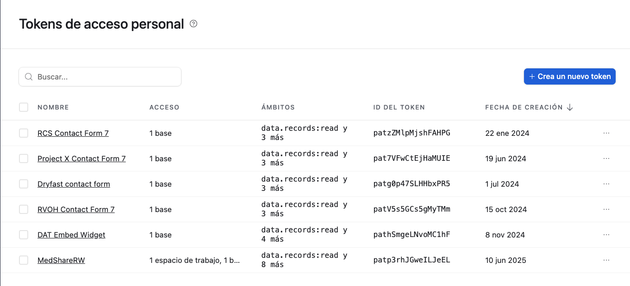Image resolution: width=630 pixels, height=286 pixels.
Task: Click the Acceso column header
Action: [164, 107]
